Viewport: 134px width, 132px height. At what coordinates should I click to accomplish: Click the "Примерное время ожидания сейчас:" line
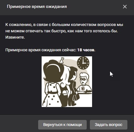(x=41, y=50)
